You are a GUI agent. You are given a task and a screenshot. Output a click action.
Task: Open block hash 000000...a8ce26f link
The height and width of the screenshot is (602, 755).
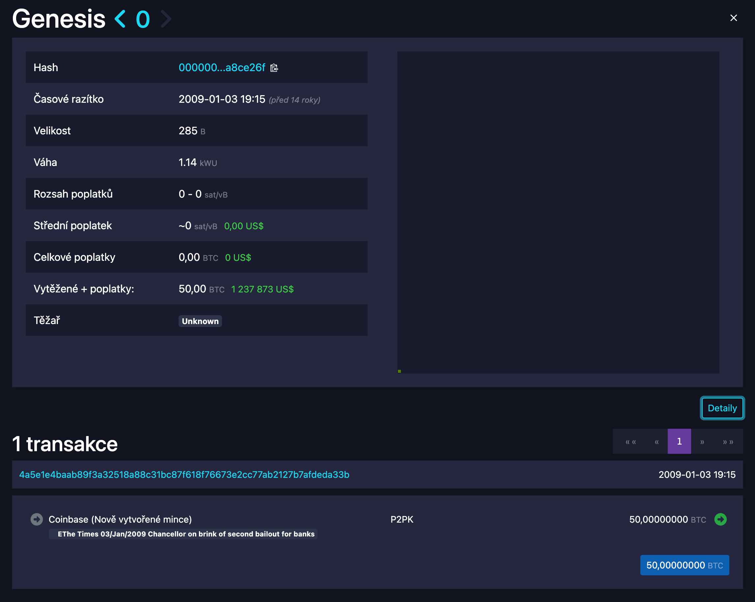tap(222, 68)
